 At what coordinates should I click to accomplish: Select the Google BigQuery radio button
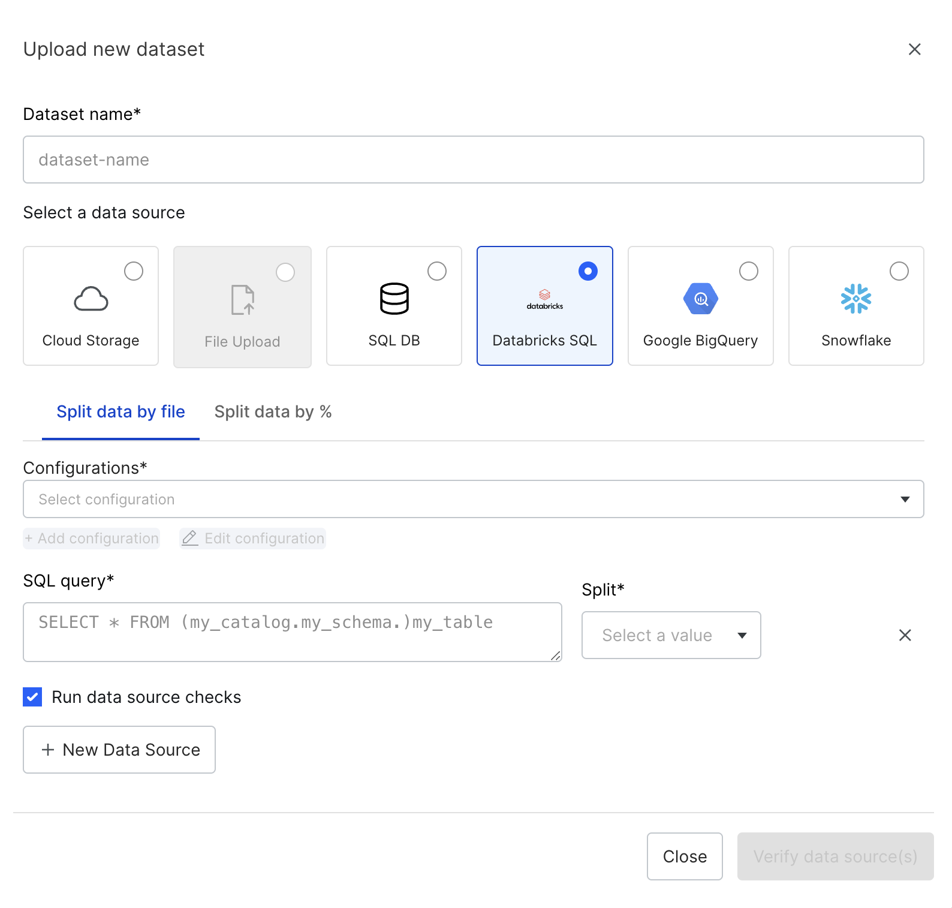pyautogui.click(x=749, y=271)
